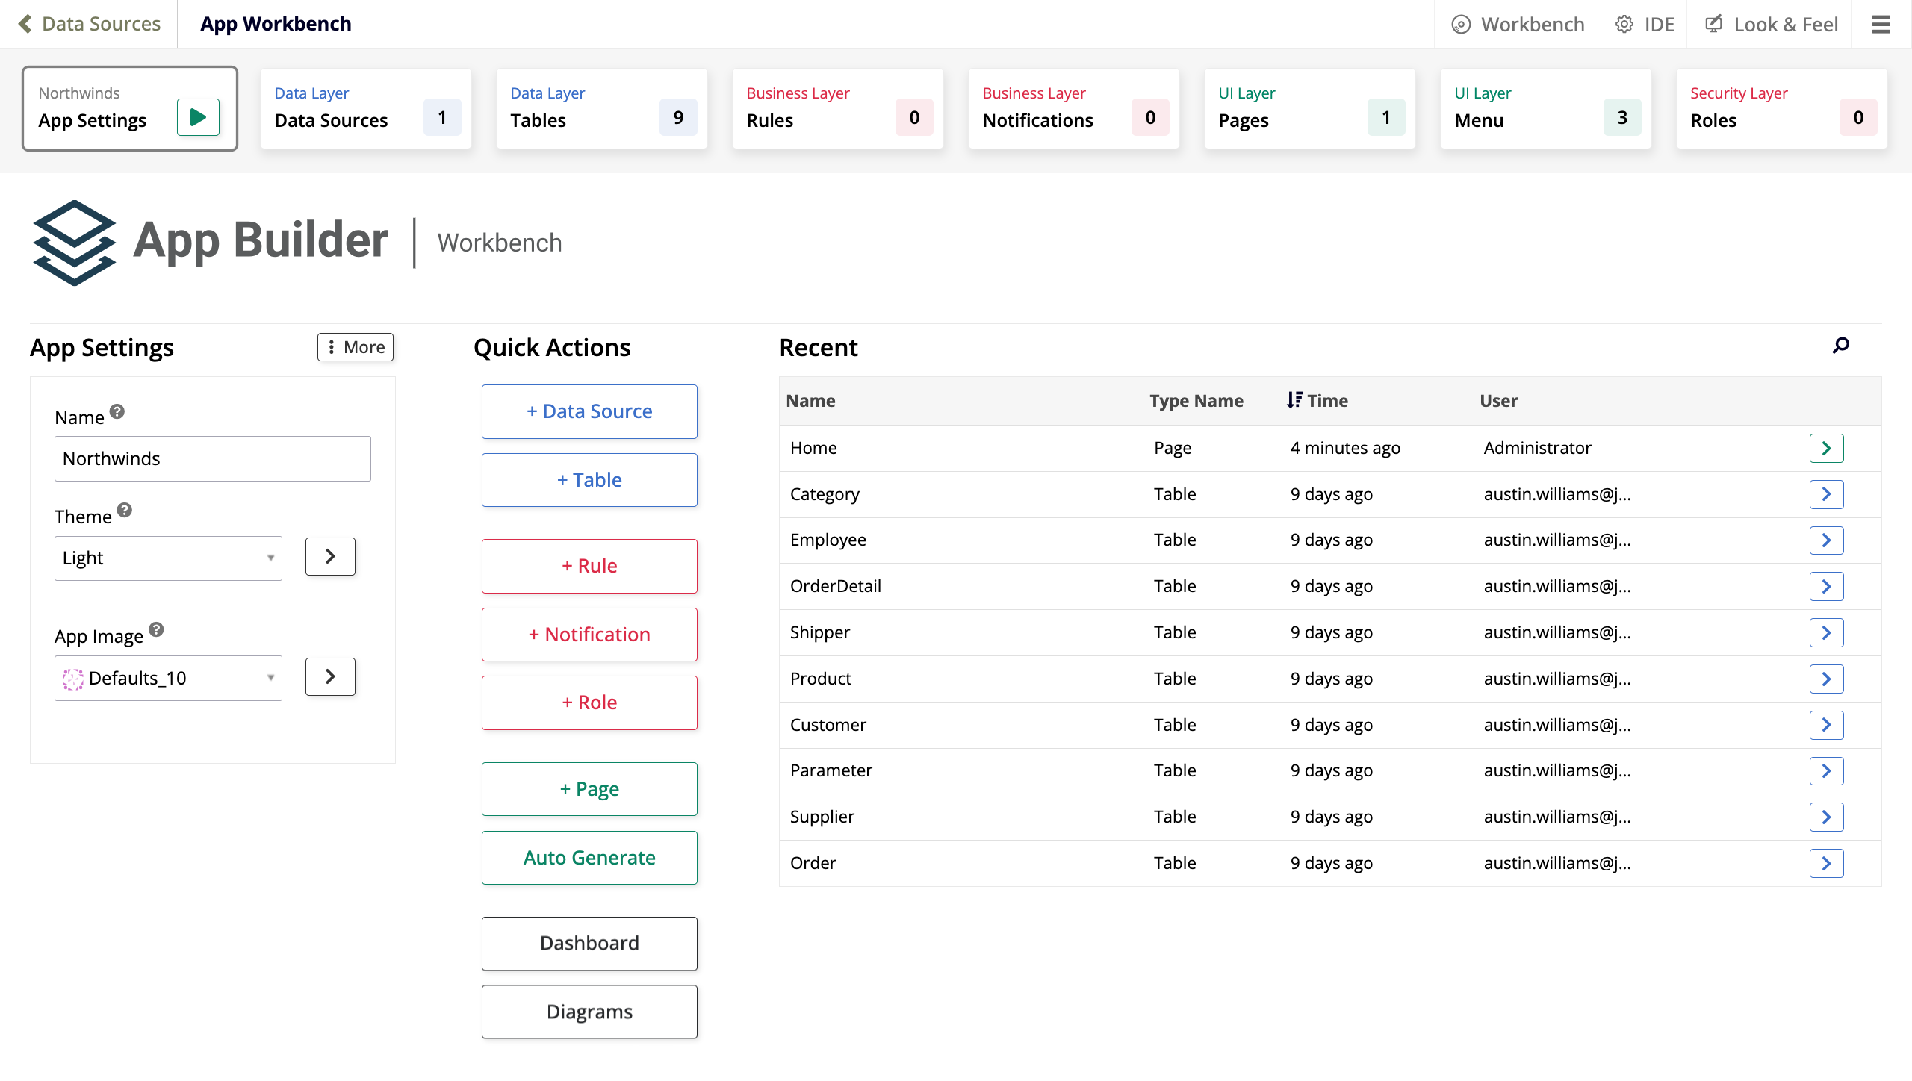Open the help icon next to Name
The height and width of the screenshot is (1081, 1912).
(x=117, y=411)
